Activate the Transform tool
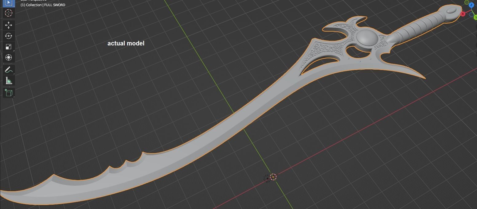This screenshot has height=209, width=477. 8,57
